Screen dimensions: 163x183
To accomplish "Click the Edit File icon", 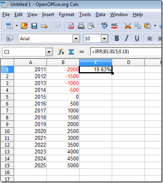I will (x=57, y=26).
